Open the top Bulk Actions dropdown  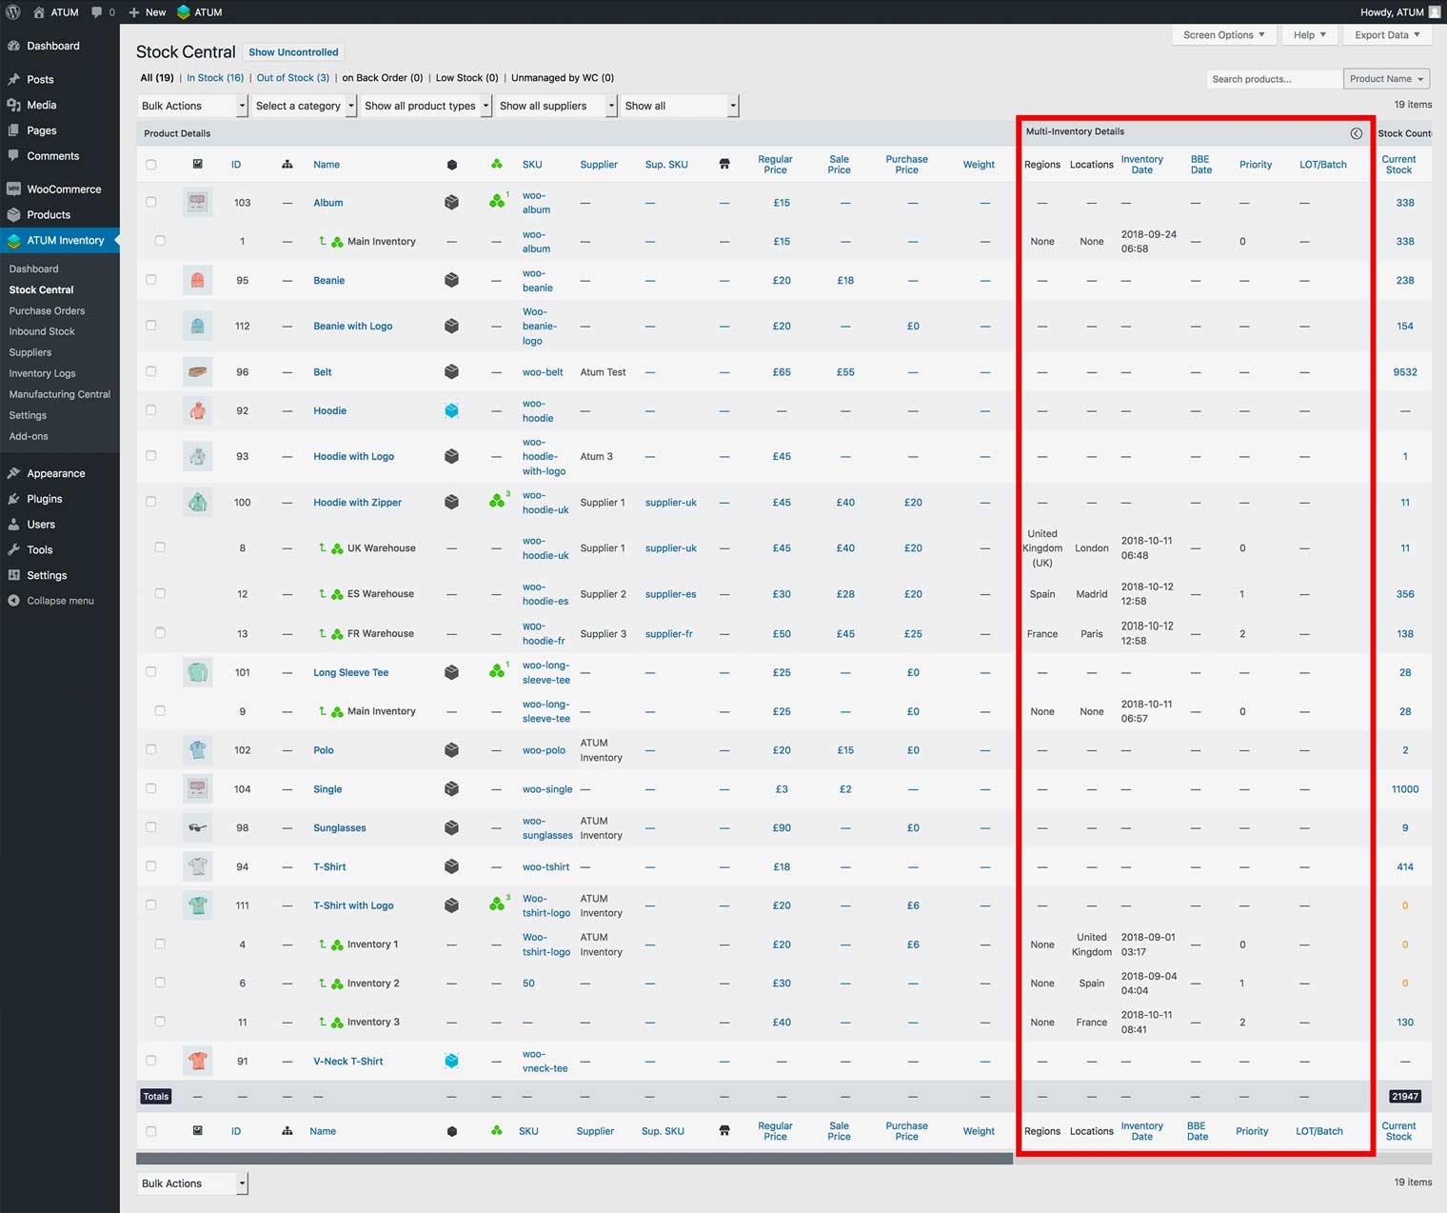tap(192, 106)
